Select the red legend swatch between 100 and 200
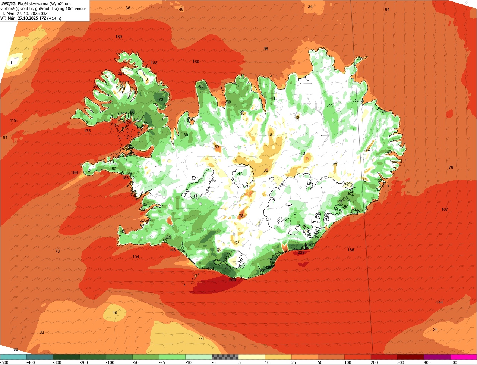The height and width of the screenshot is (365, 477). tap(357, 357)
